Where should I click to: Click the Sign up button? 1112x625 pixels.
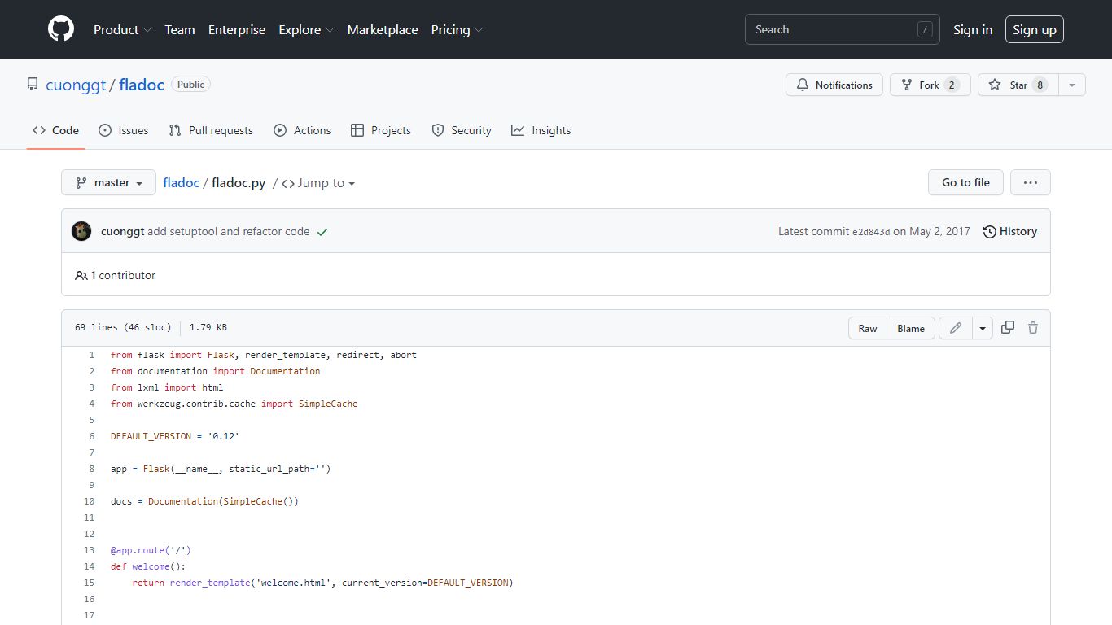tap(1035, 29)
